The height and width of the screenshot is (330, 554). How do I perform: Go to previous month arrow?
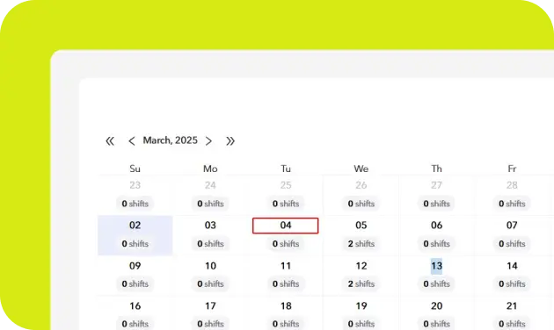point(131,141)
